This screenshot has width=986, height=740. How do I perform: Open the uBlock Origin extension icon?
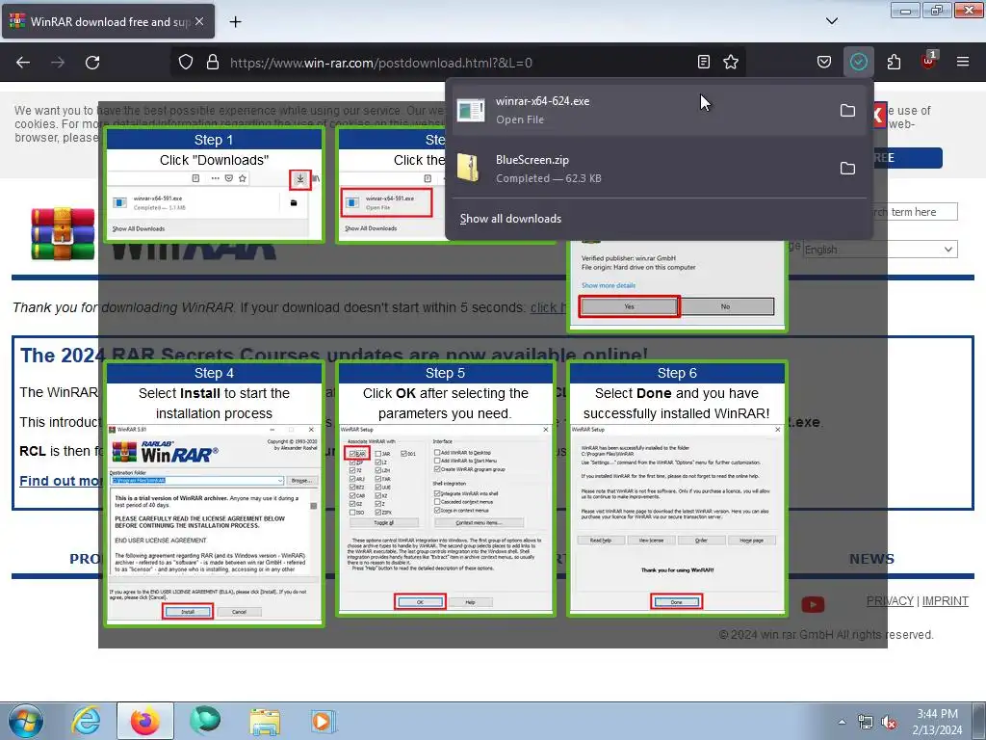pyautogui.click(x=928, y=61)
